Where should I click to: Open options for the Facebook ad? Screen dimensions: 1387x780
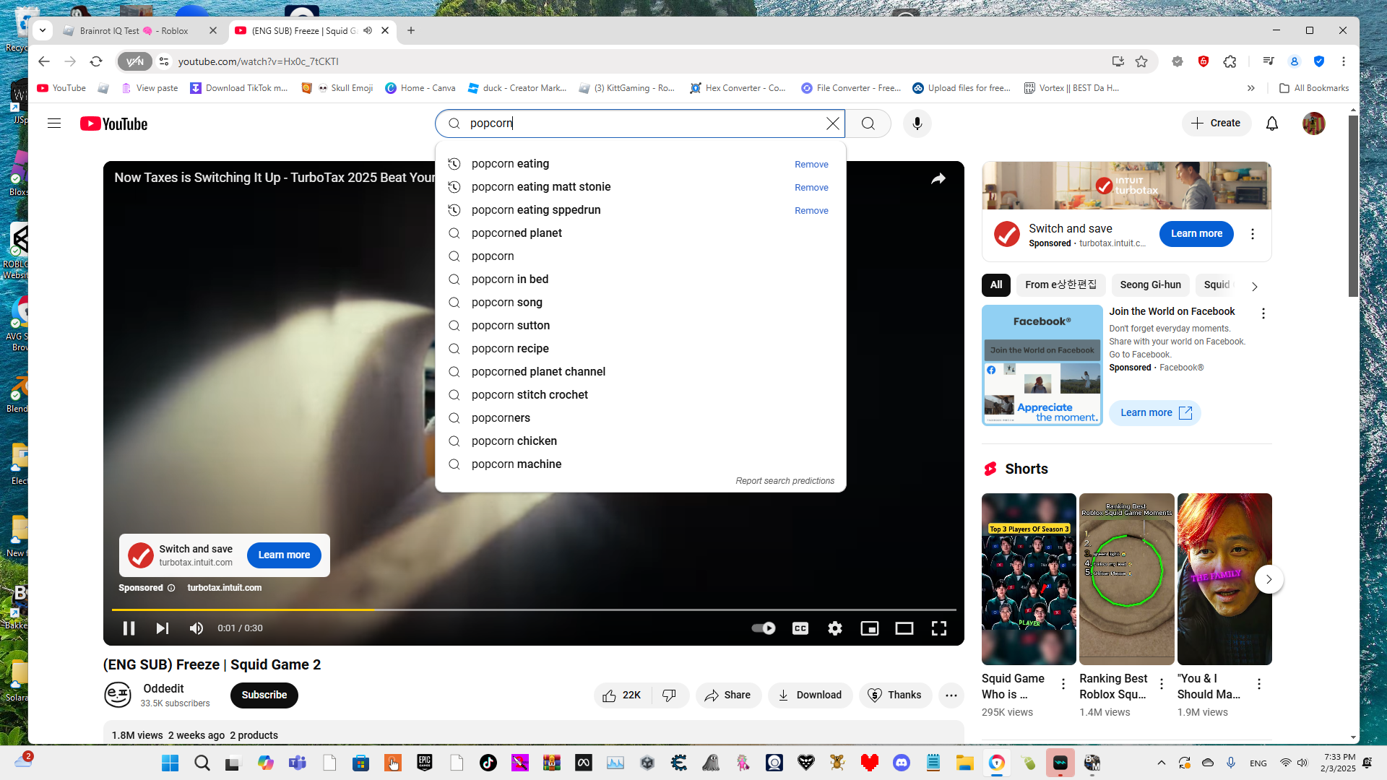[1263, 313]
